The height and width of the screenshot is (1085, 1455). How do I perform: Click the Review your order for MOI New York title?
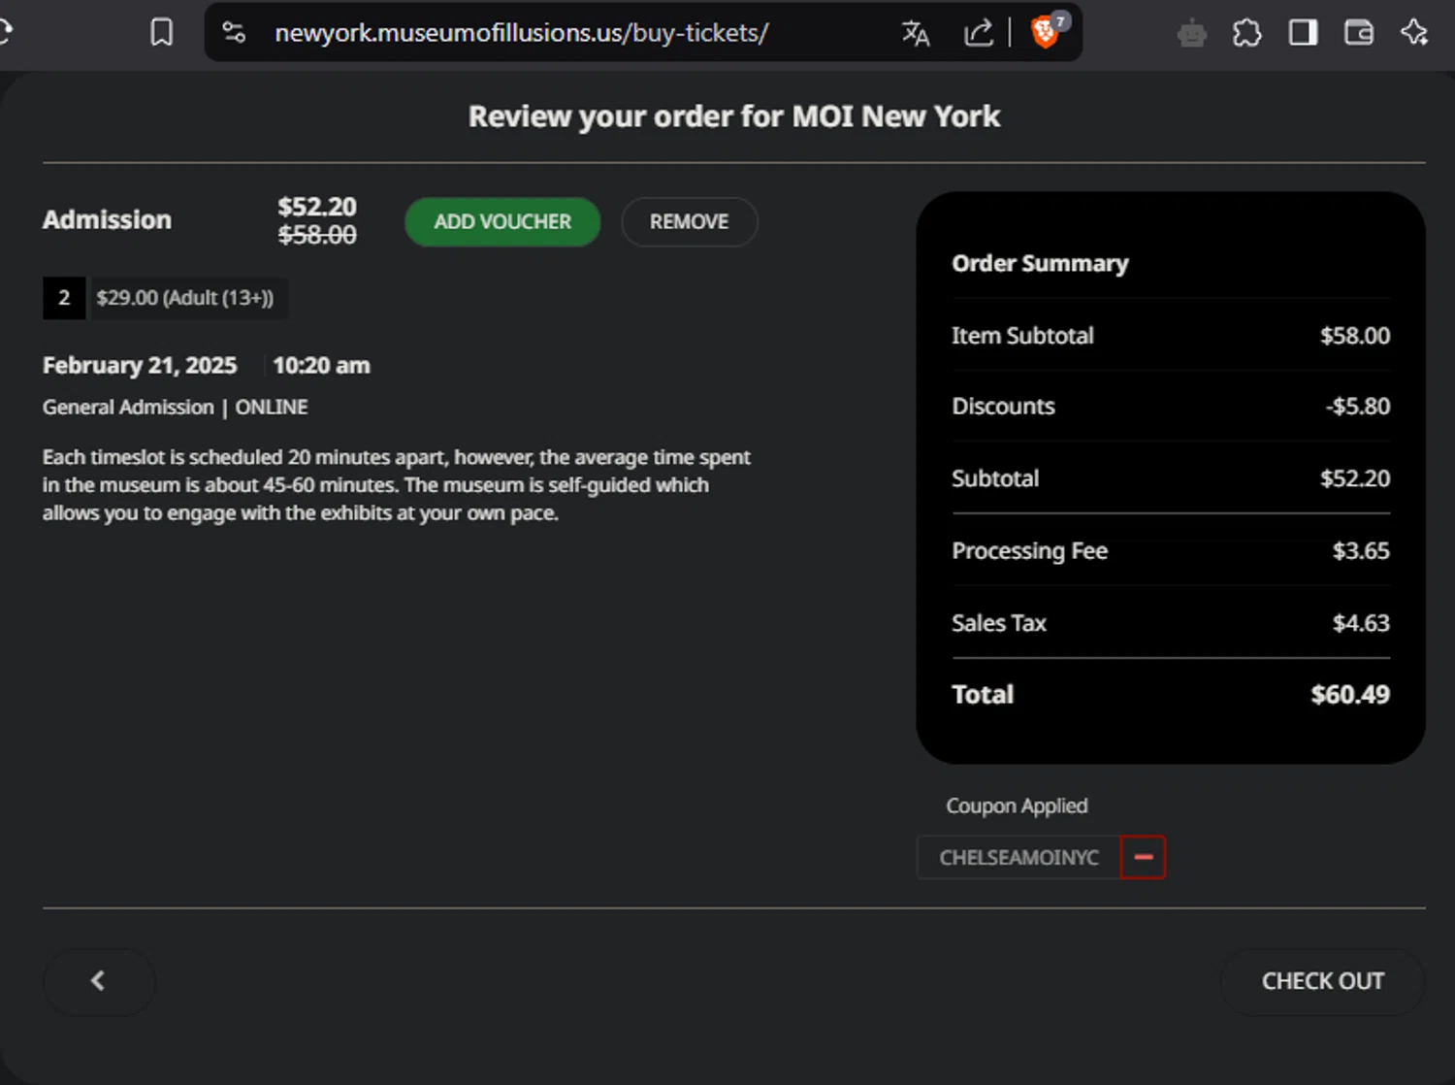(734, 116)
